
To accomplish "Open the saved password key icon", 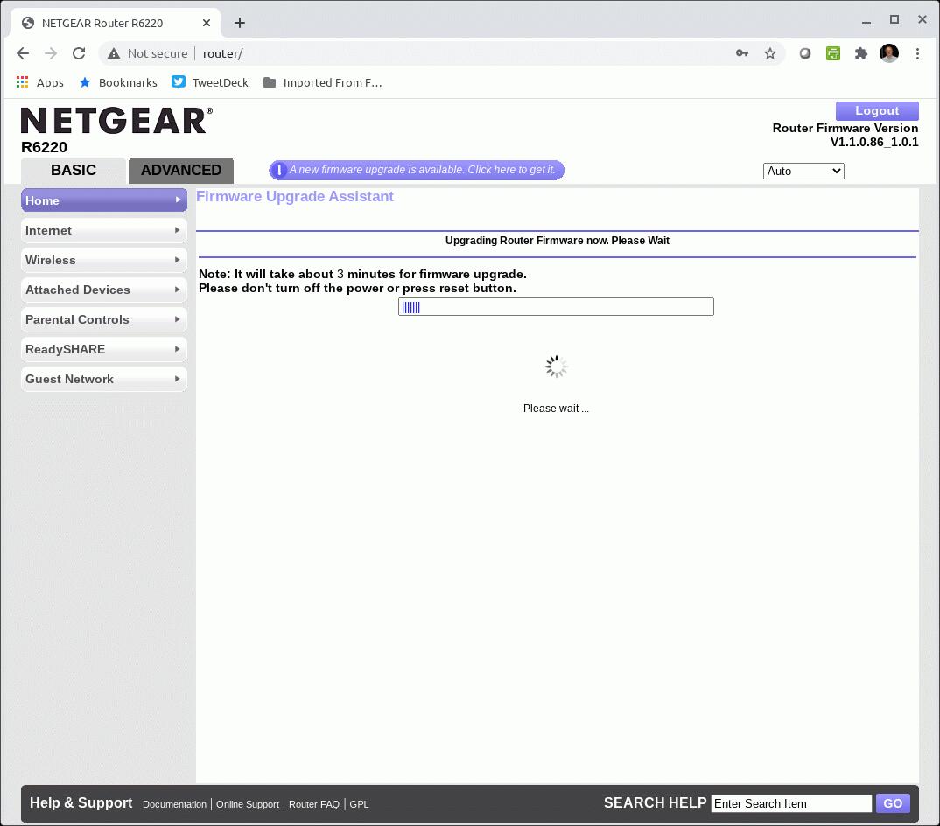I will (x=742, y=53).
